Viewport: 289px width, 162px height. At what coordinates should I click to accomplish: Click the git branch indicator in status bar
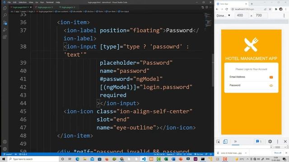tap(8, 154)
